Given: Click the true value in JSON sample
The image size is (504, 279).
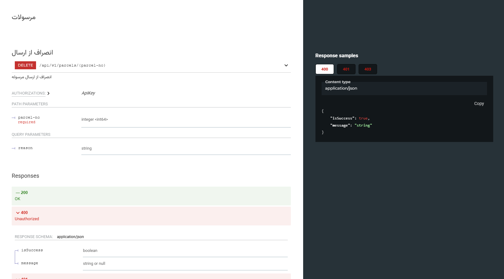Looking at the screenshot, I should [363, 118].
